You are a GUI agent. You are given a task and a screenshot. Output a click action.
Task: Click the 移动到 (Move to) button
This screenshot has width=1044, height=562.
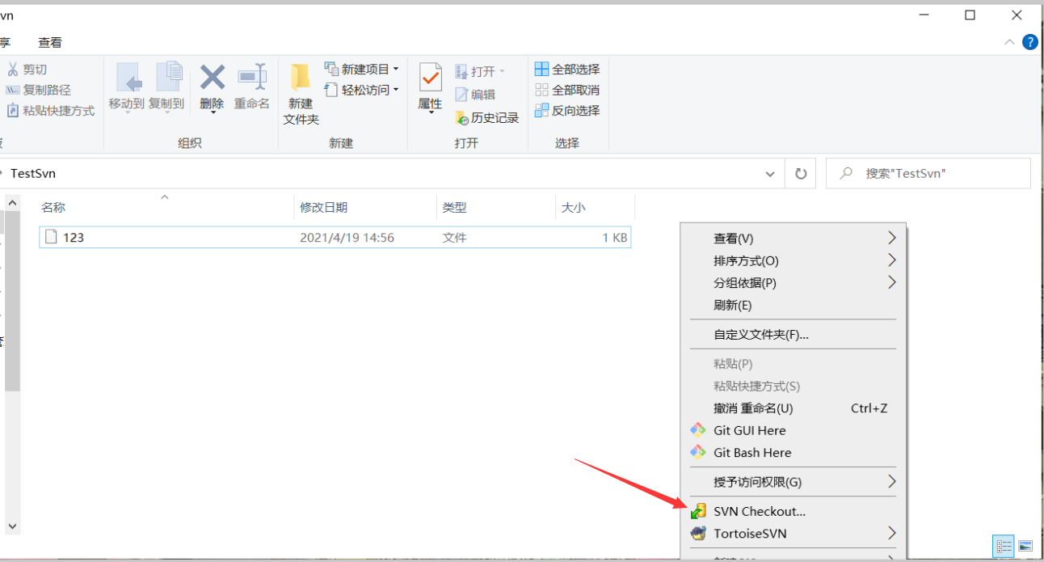click(x=127, y=86)
